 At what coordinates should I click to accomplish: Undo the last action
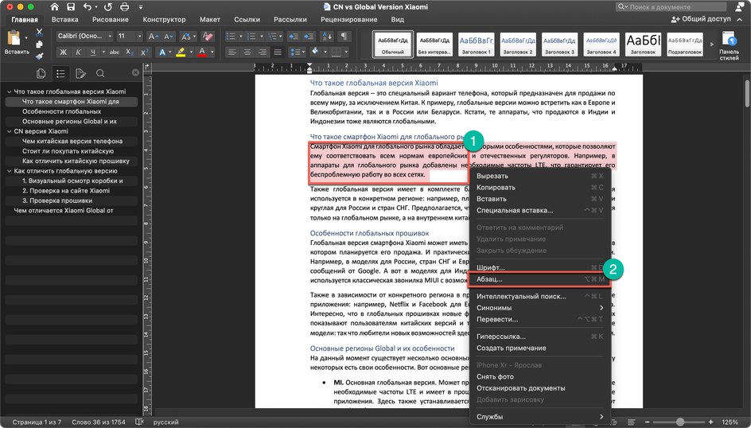(x=88, y=6)
